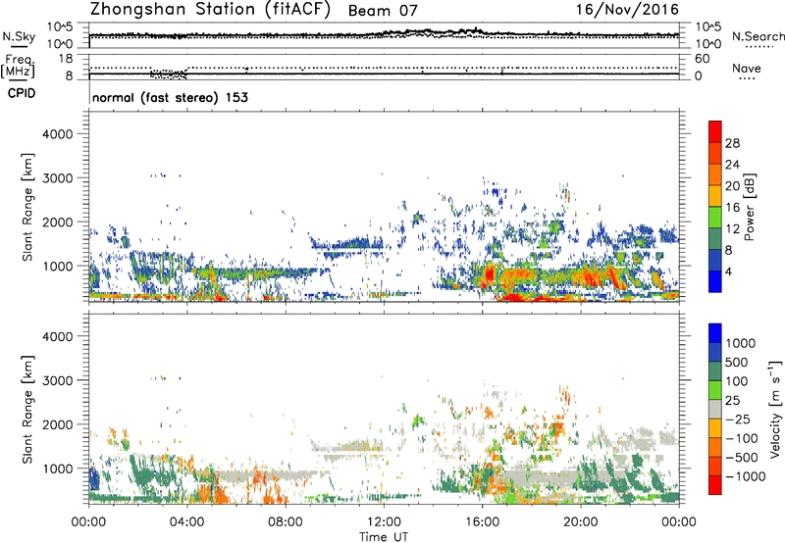Image resolution: width=785 pixels, height=543 pixels.
Task: Click the 20:00 time tick label
Action: pos(581,522)
